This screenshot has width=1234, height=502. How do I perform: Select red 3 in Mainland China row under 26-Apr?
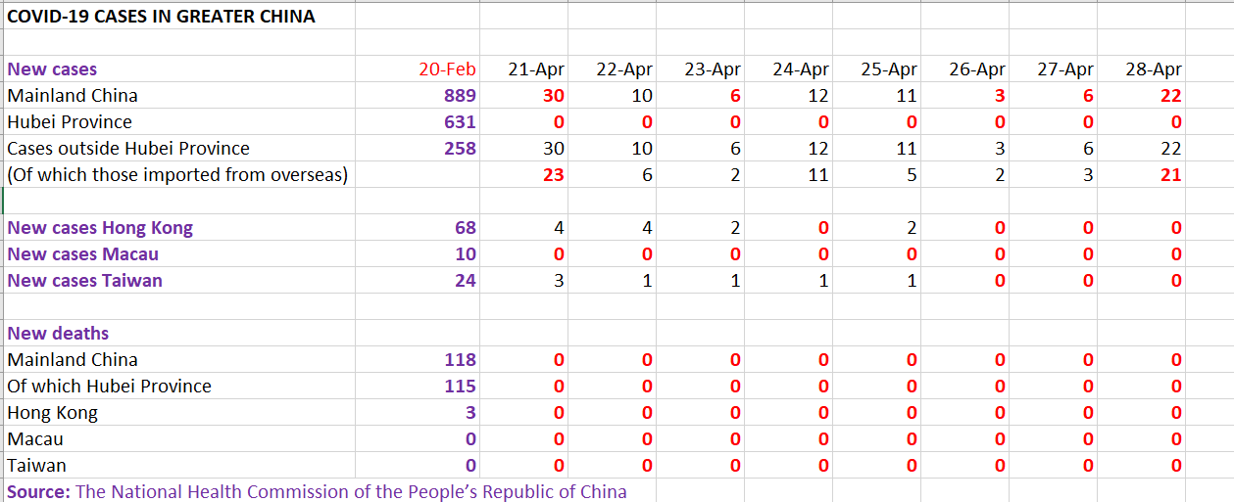click(1000, 96)
